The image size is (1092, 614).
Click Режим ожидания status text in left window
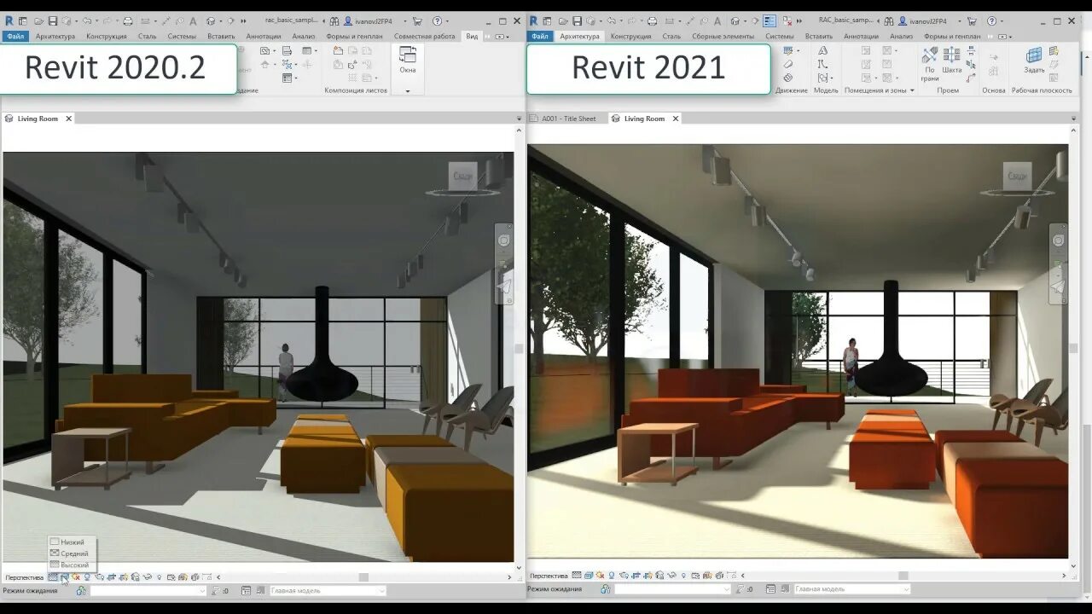pyautogui.click(x=30, y=590)
